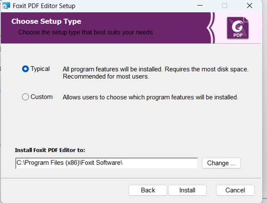Go to previous step with Back button
The width and height of the screenshot is (267, 203).
148,190
